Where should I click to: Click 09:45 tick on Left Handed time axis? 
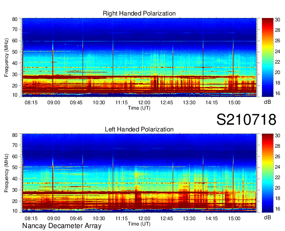[x=76, y=218]
